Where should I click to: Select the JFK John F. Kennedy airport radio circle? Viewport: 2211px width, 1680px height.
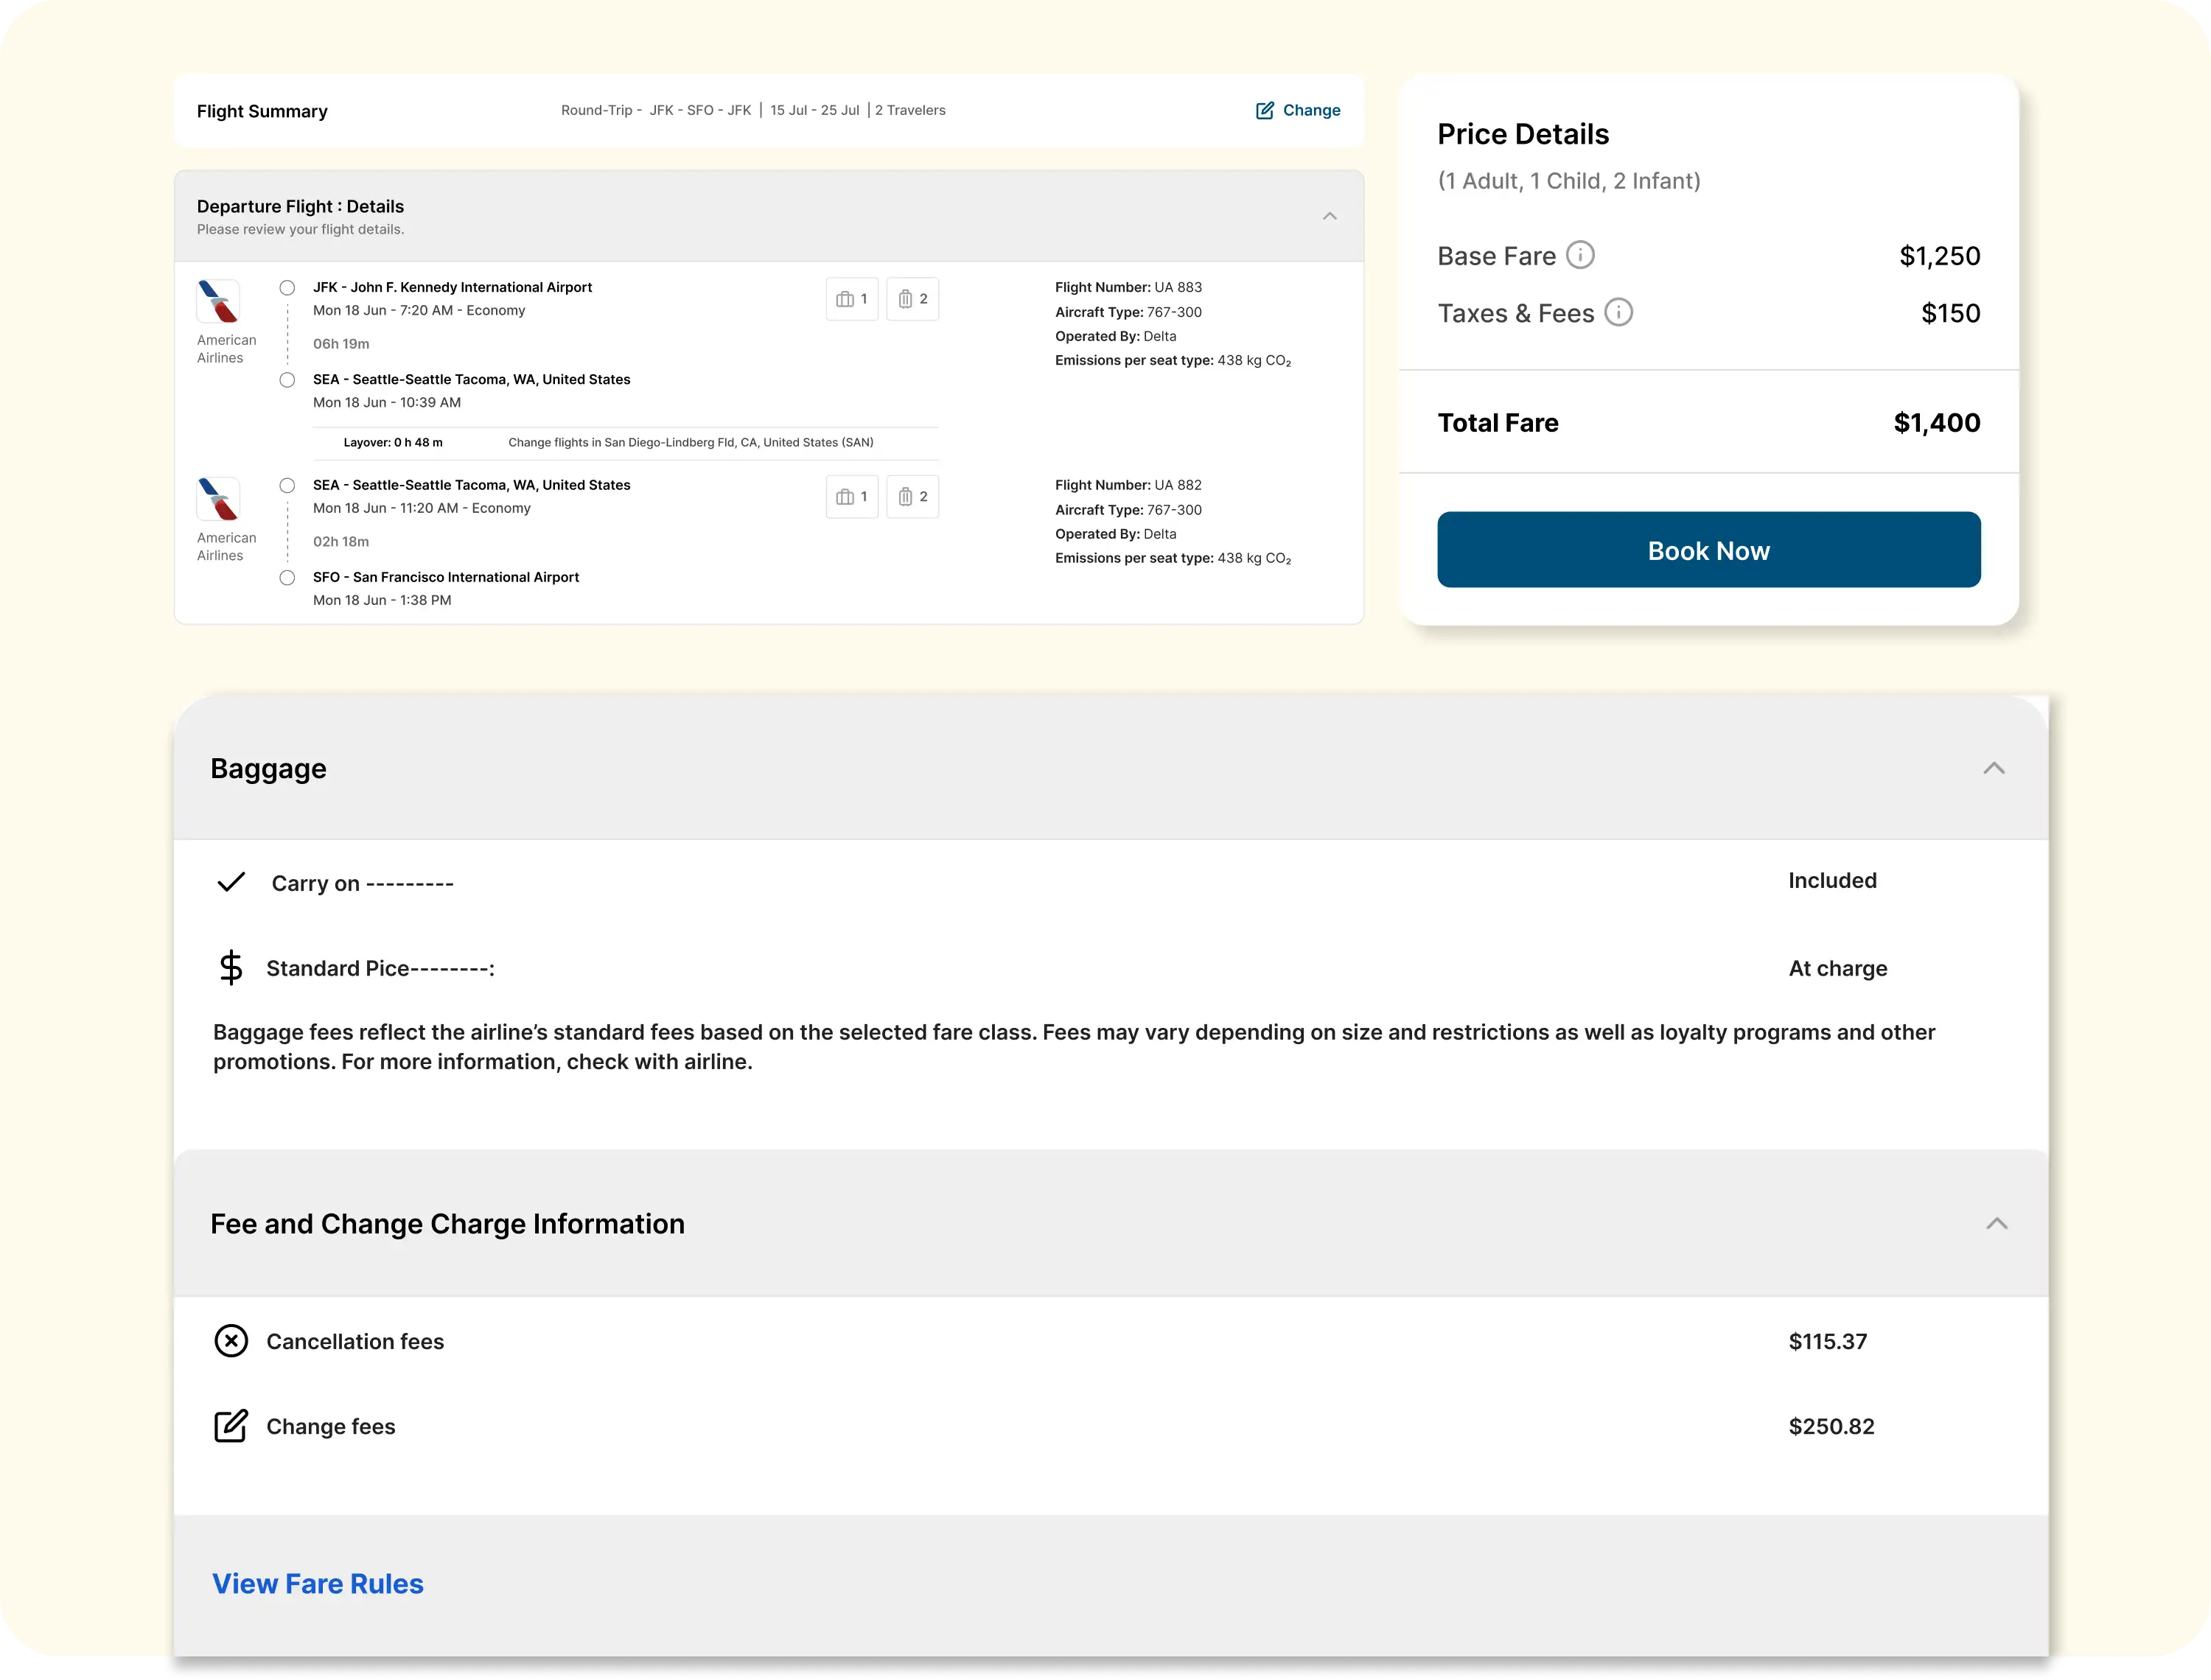coord(287,288)
